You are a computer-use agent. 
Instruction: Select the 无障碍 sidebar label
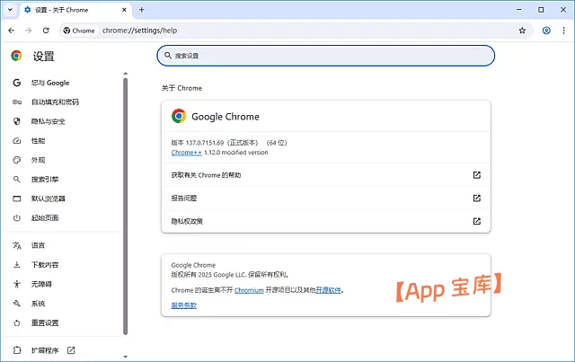click(41, 284)
